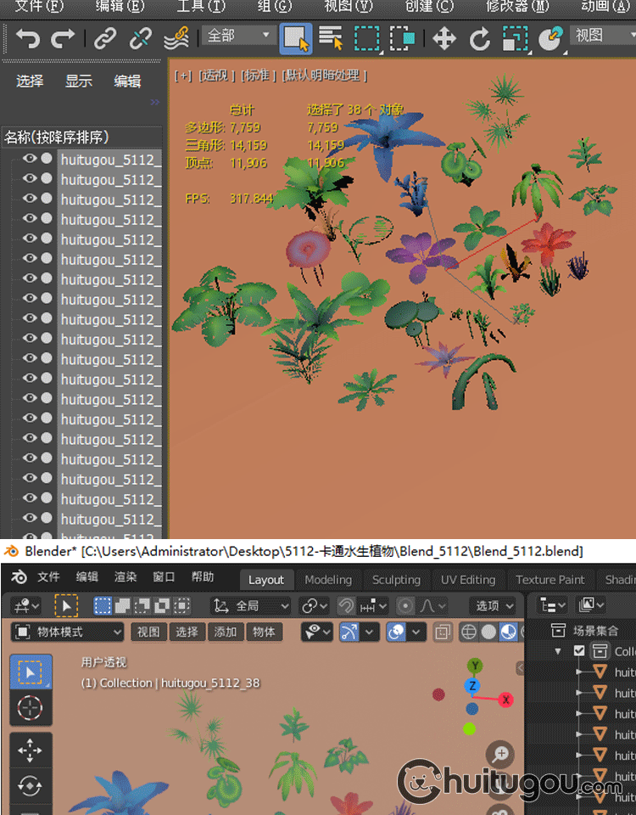Click the Redo arrow in 3ds Max toolbar

63,38
